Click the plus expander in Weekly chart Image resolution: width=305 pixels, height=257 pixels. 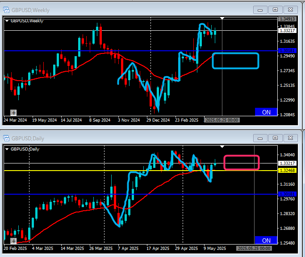13,113
